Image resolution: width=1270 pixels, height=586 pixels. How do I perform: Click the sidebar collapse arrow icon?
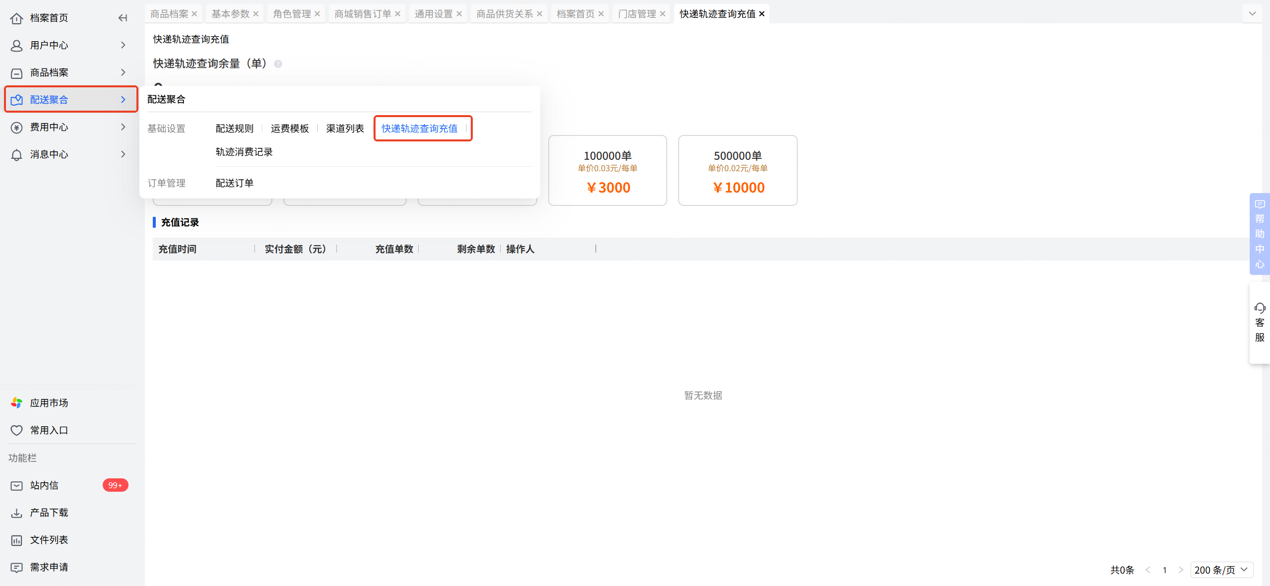[x=123, y=18]
